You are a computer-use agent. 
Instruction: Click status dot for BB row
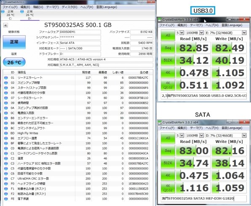6,123
